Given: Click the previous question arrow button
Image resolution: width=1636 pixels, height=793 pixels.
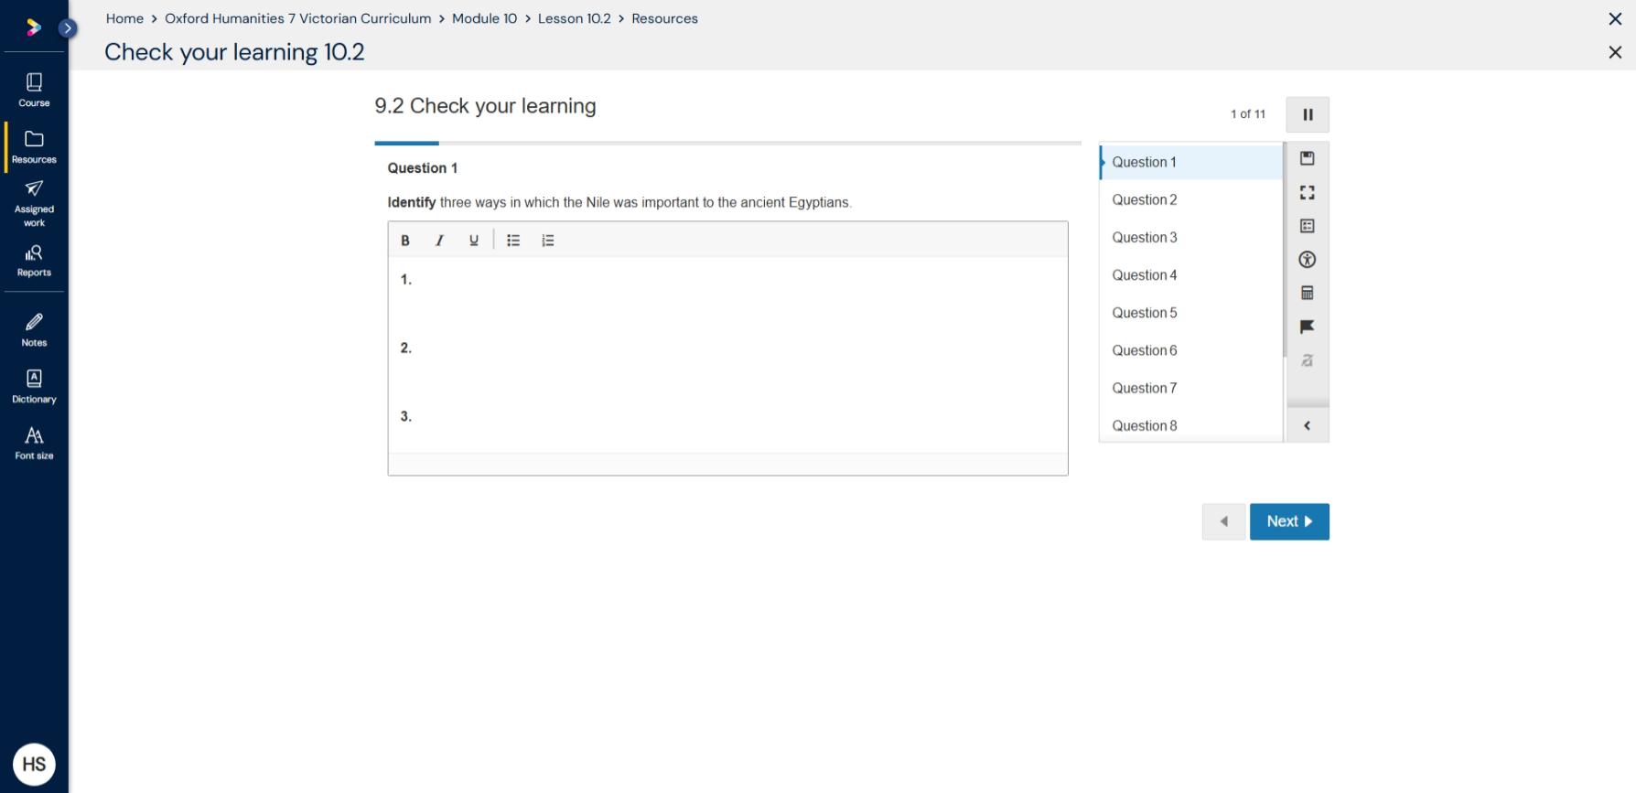Looking at the screenshot, I should click(1224, 521).
